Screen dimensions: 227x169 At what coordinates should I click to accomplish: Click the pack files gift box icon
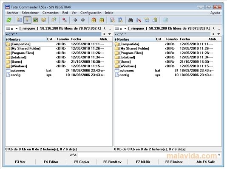(94, 20)
